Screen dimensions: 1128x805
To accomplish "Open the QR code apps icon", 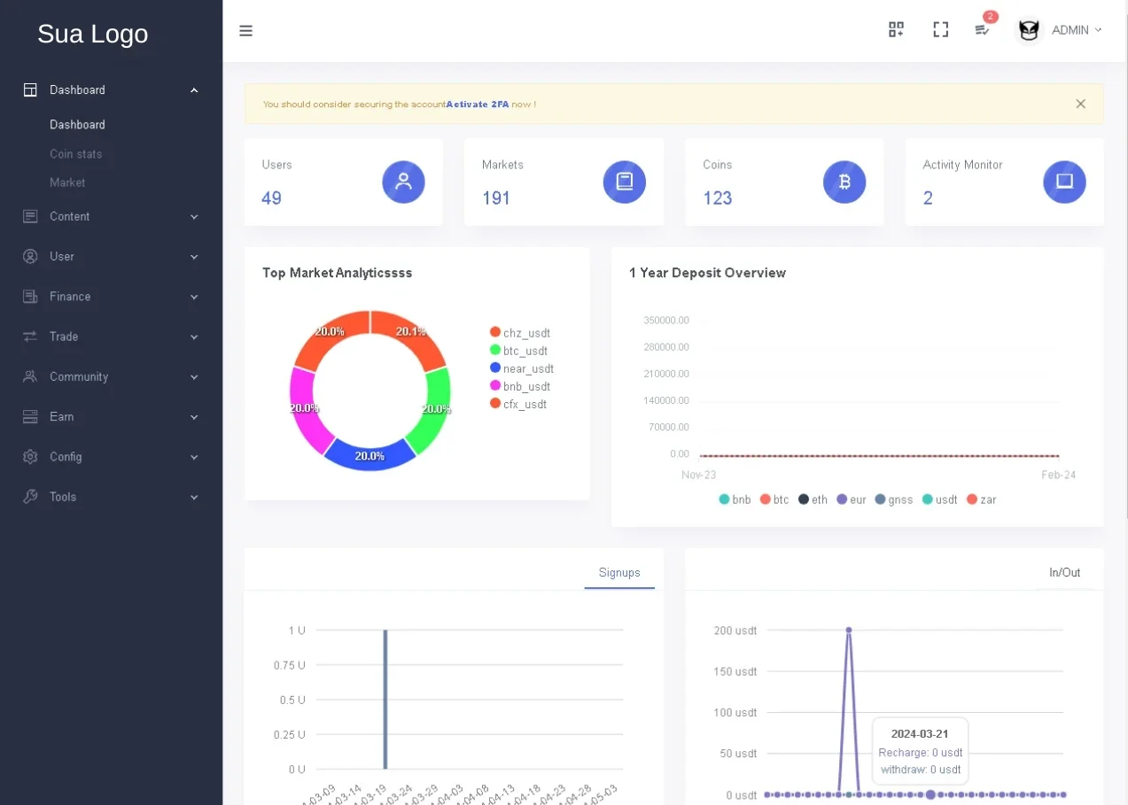I will coord(896,30).
